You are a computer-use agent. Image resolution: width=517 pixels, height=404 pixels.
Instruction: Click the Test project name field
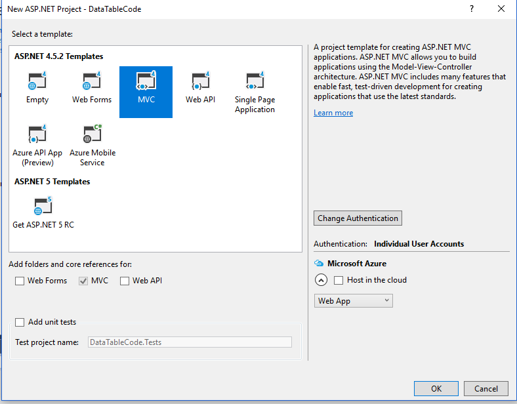coord(190,342)
